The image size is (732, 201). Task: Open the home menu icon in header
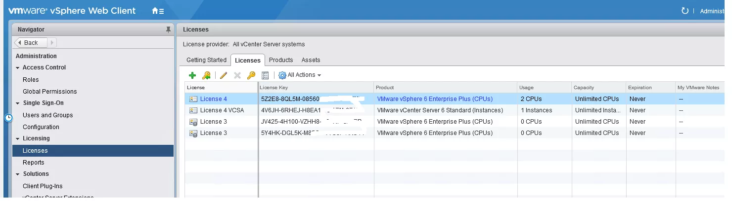click(158, 11)
